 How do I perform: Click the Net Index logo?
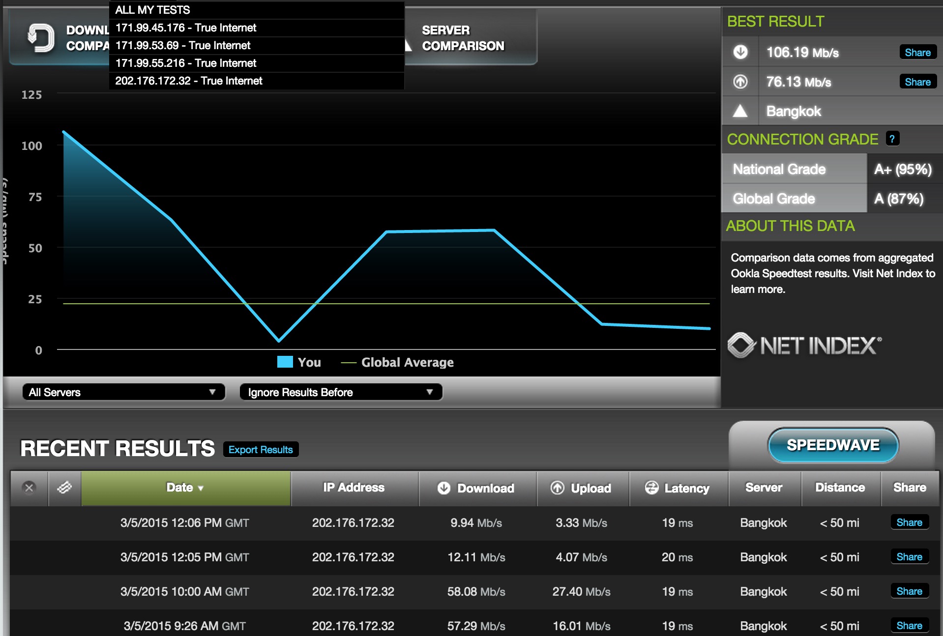[804, 346]
